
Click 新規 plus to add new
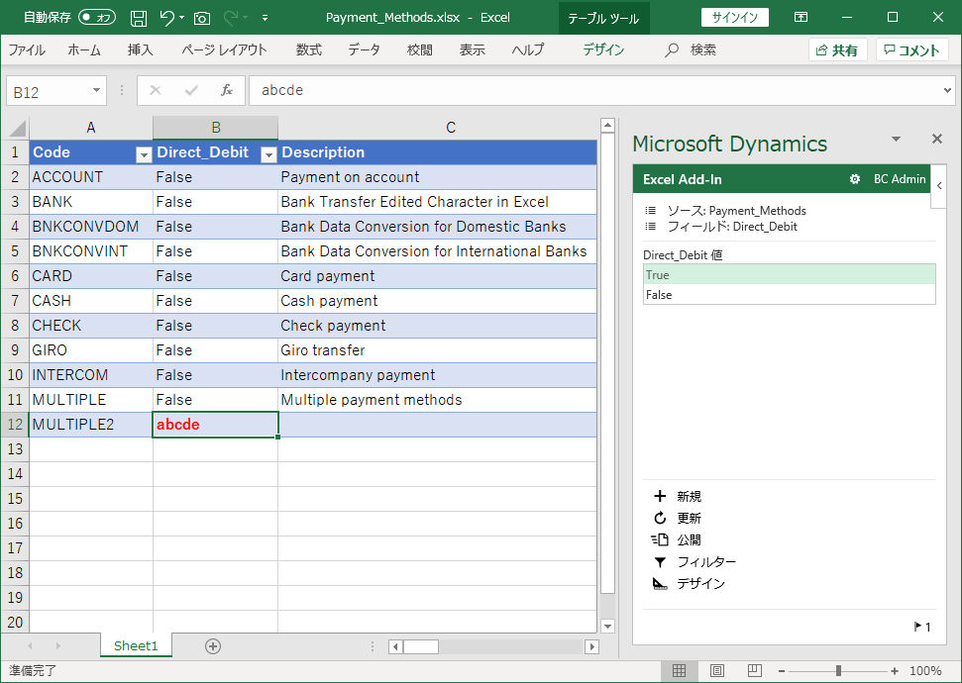[x=660, y=496]
